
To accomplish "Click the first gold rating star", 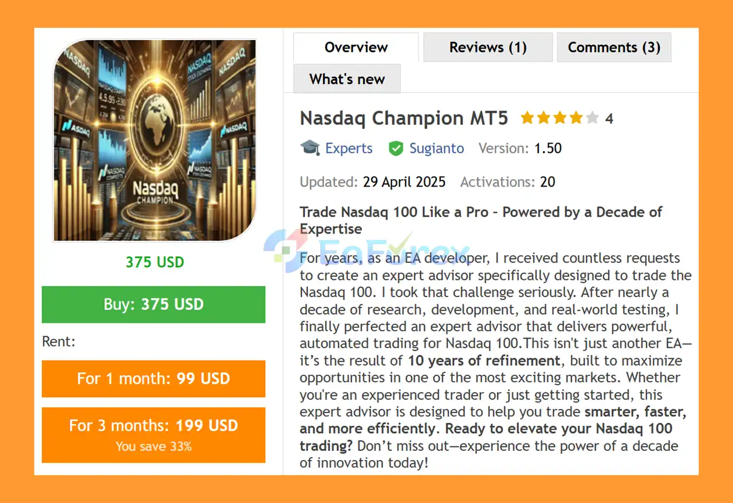I will click(x=527, y=118).
